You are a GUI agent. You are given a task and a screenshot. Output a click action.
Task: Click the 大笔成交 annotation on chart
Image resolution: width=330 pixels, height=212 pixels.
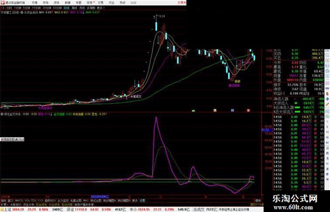coord(136,97)
